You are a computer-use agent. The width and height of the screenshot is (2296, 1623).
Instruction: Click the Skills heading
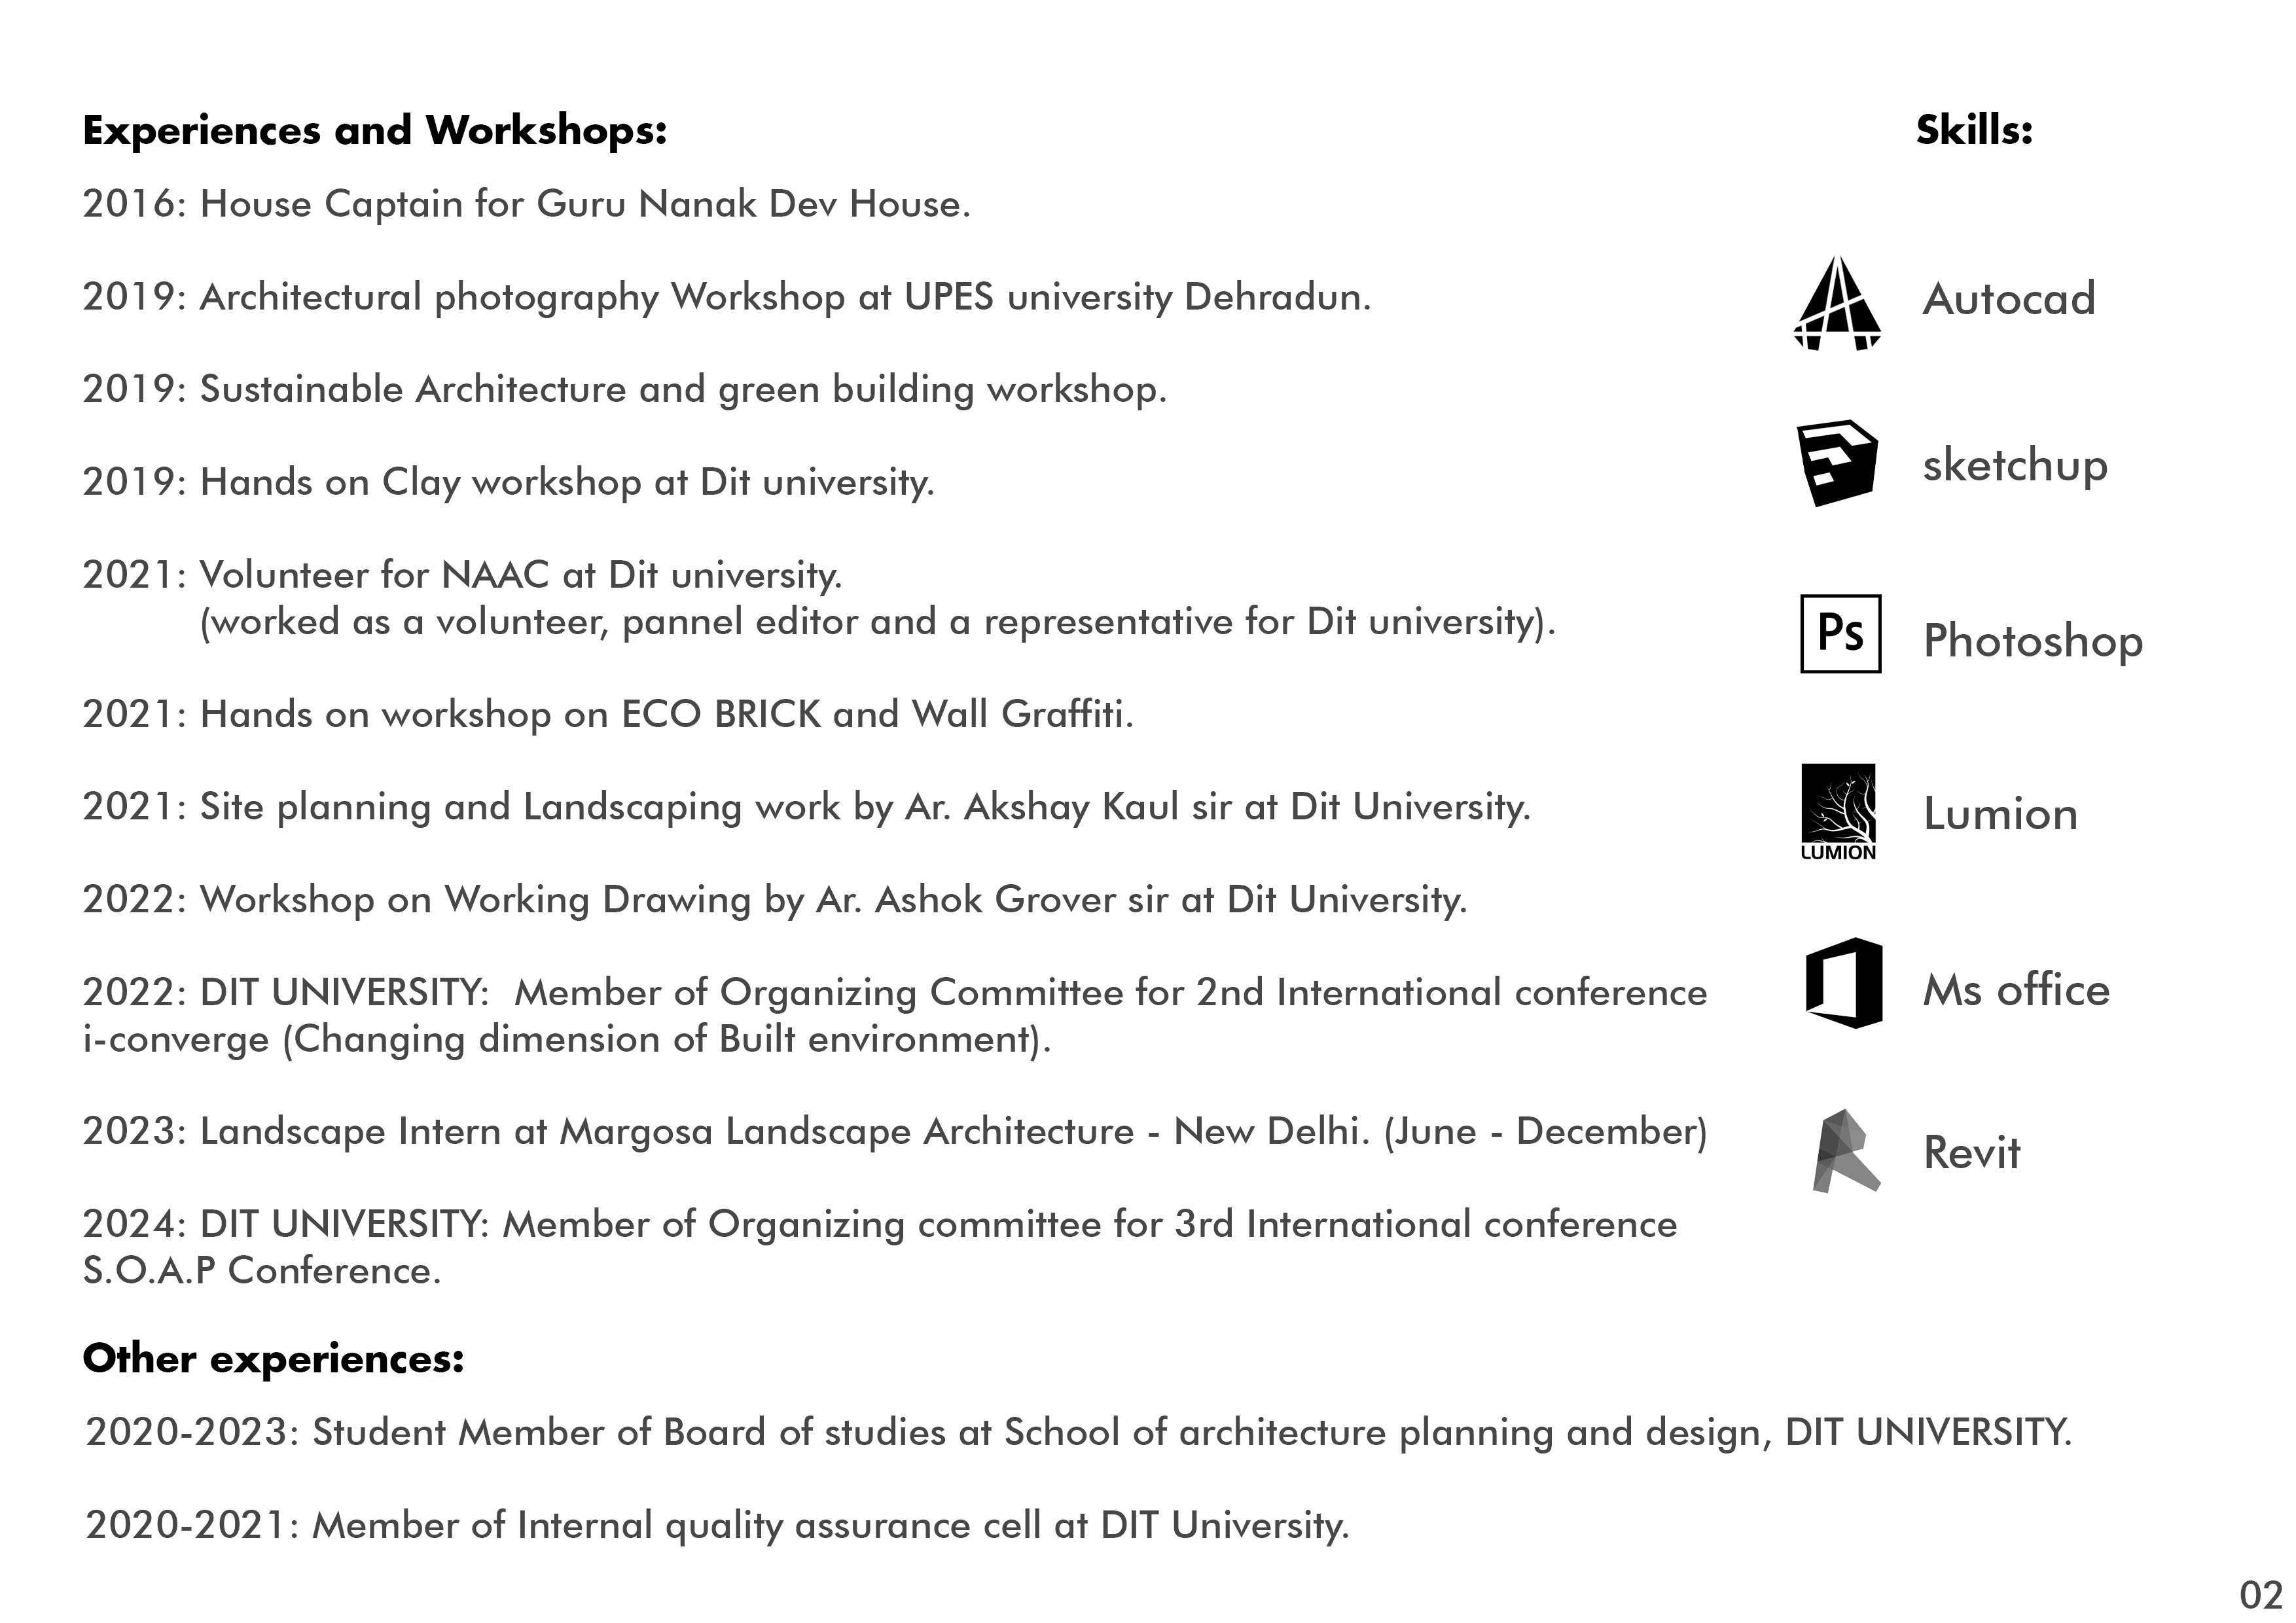[1973, 131]
